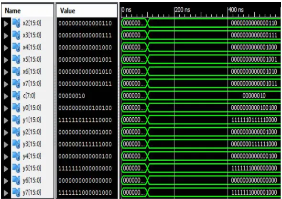The height and width of the screenshot is (199, 282).
Task: Expand the y1[15:0] bus
Action: [6, 120]
